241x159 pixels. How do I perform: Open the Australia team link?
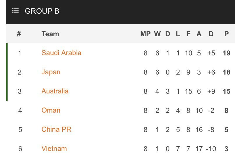55,91
